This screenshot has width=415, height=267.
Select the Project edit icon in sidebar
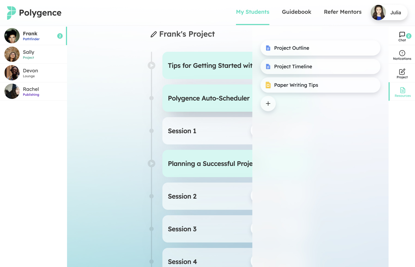click(x=402, y=72)
